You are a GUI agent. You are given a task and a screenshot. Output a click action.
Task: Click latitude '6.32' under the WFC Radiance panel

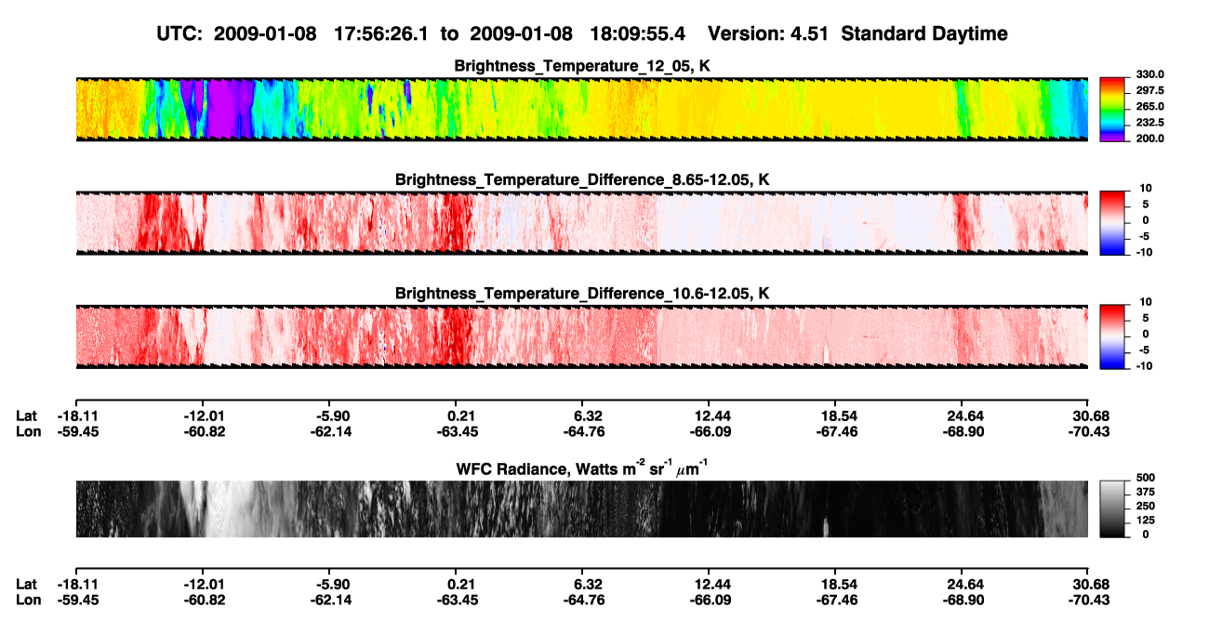coord(585,584)
